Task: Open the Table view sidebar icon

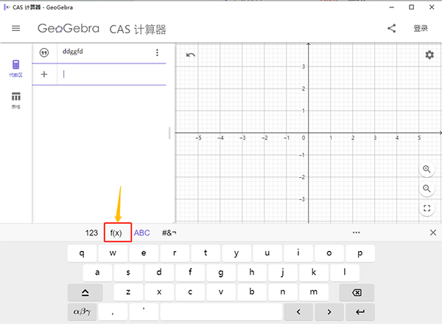Action: (x=15, y=100)
